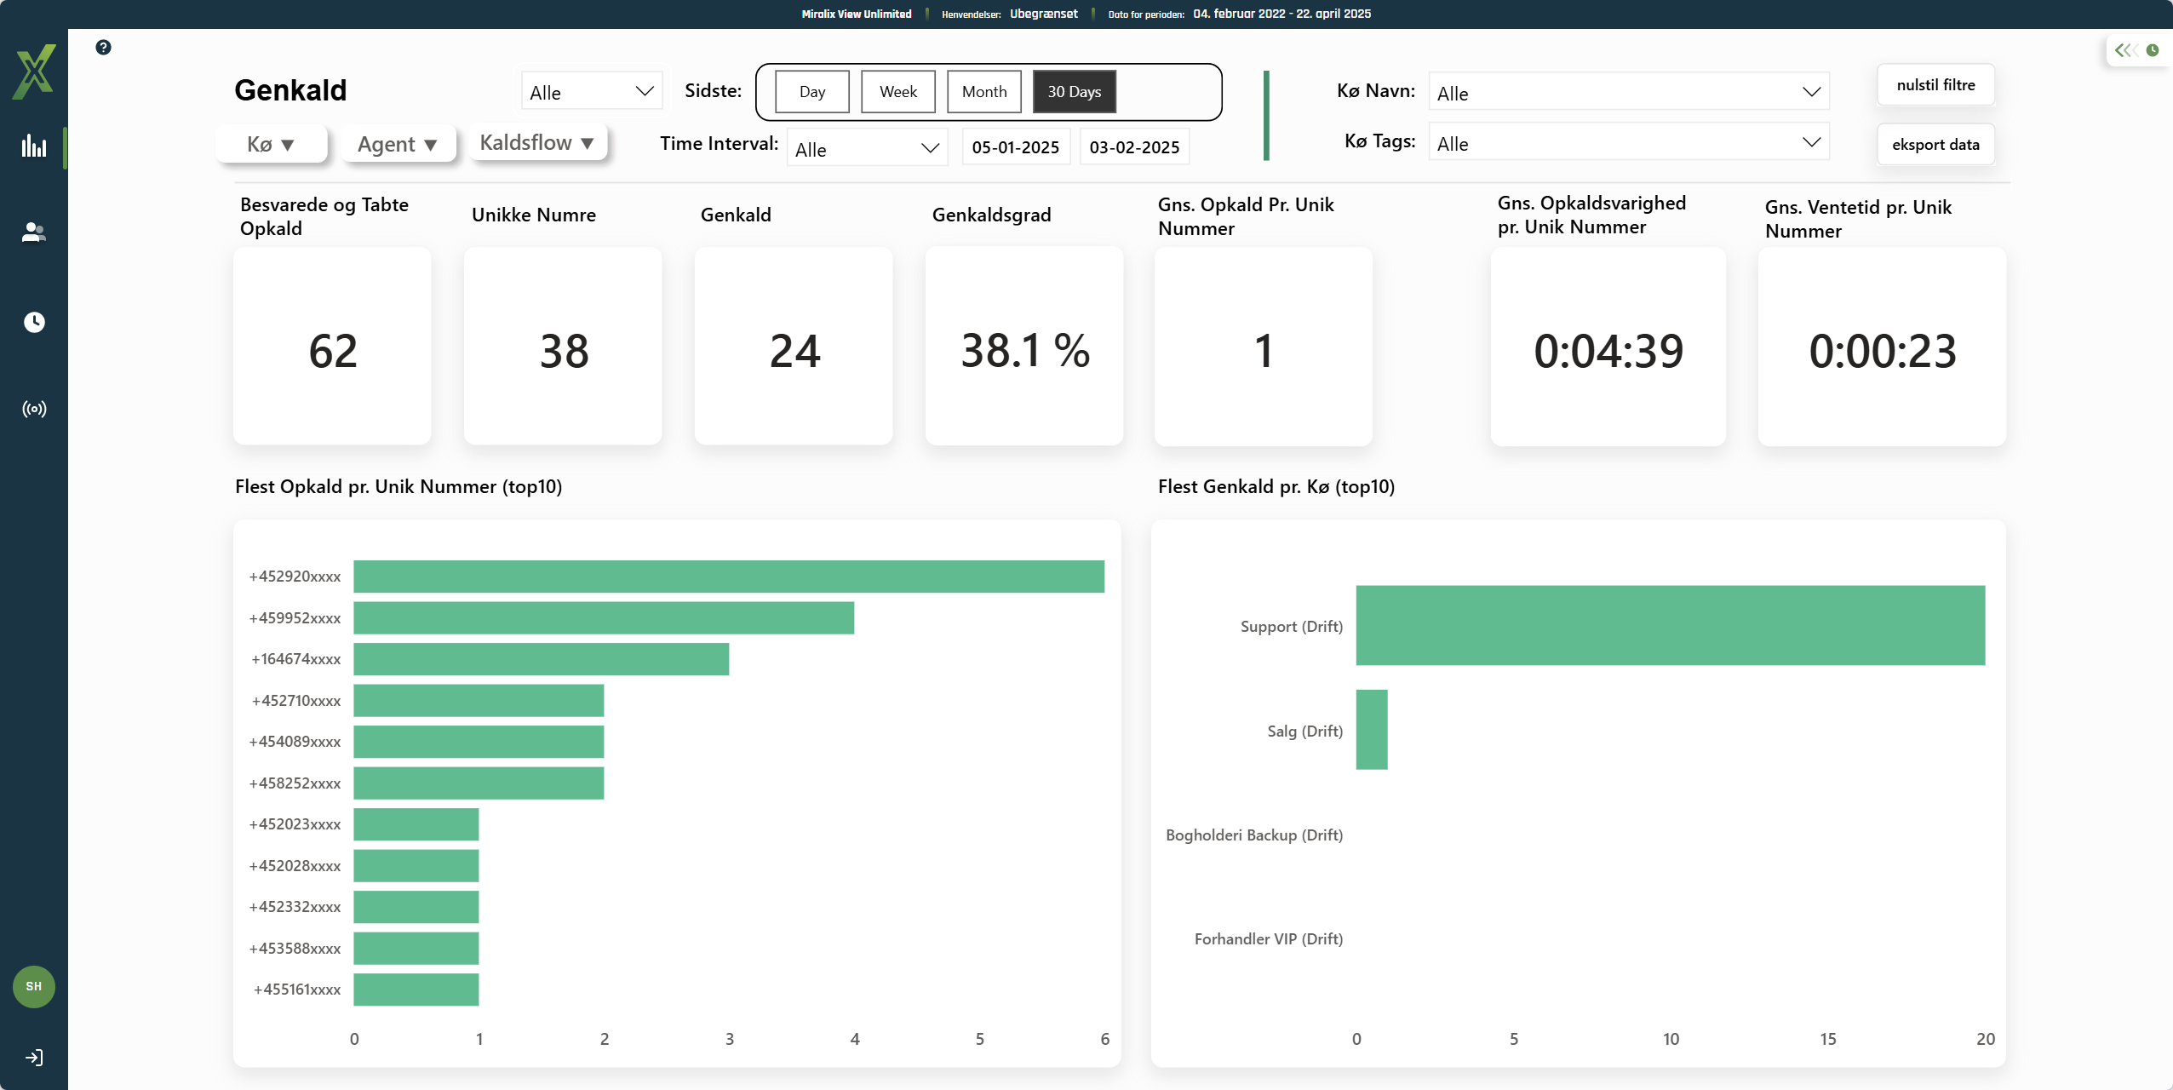Viewport: 2173px width, 1090px height.
Task: Open the agents people sidebar icon
Action: tap(34, 232)
